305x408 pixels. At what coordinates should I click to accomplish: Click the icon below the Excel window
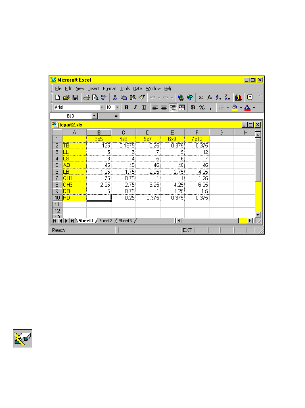coord(23,338)
